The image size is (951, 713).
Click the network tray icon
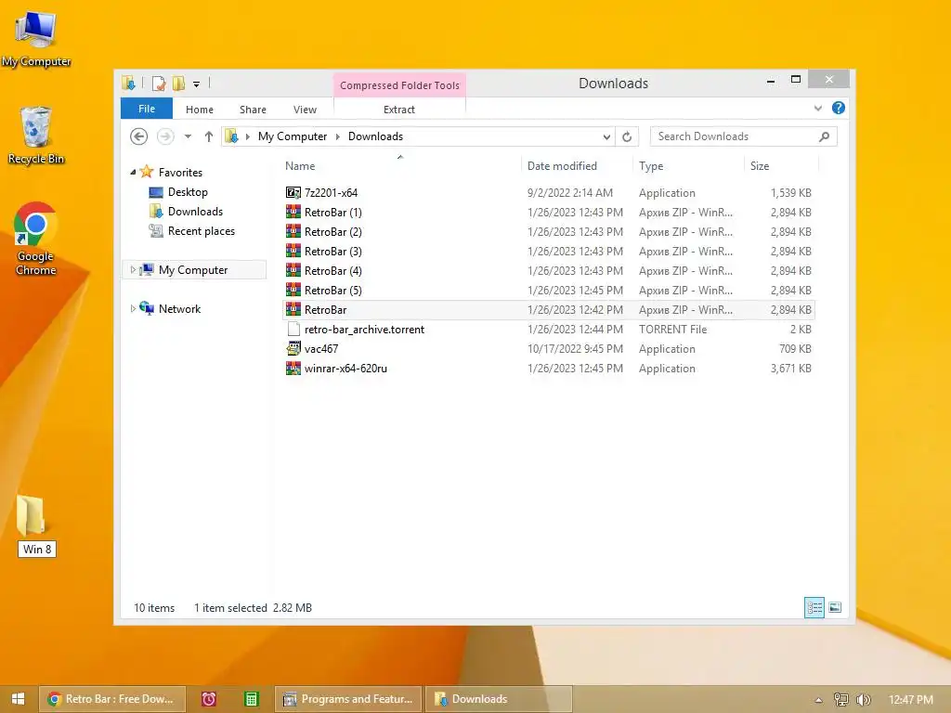pyautogui.click(x=840, y=700)
